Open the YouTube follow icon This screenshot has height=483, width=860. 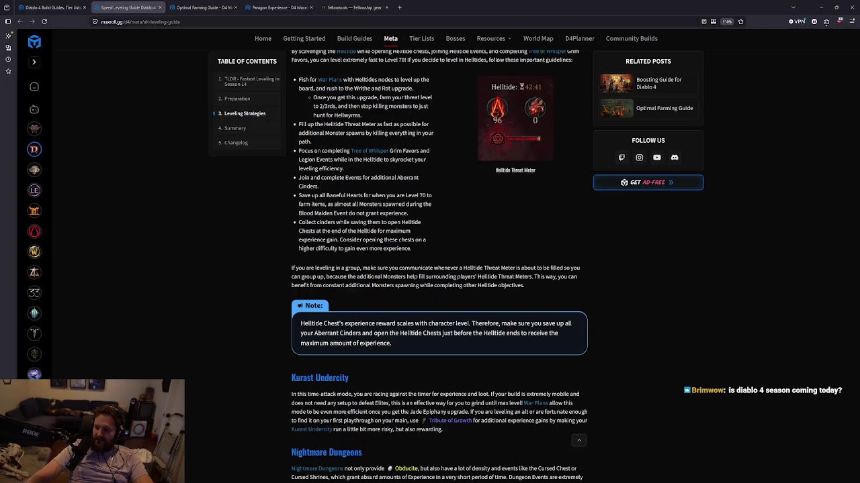coord(657,158)
